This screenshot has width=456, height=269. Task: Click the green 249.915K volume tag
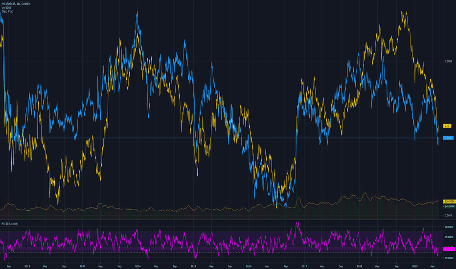coord(449,206)
